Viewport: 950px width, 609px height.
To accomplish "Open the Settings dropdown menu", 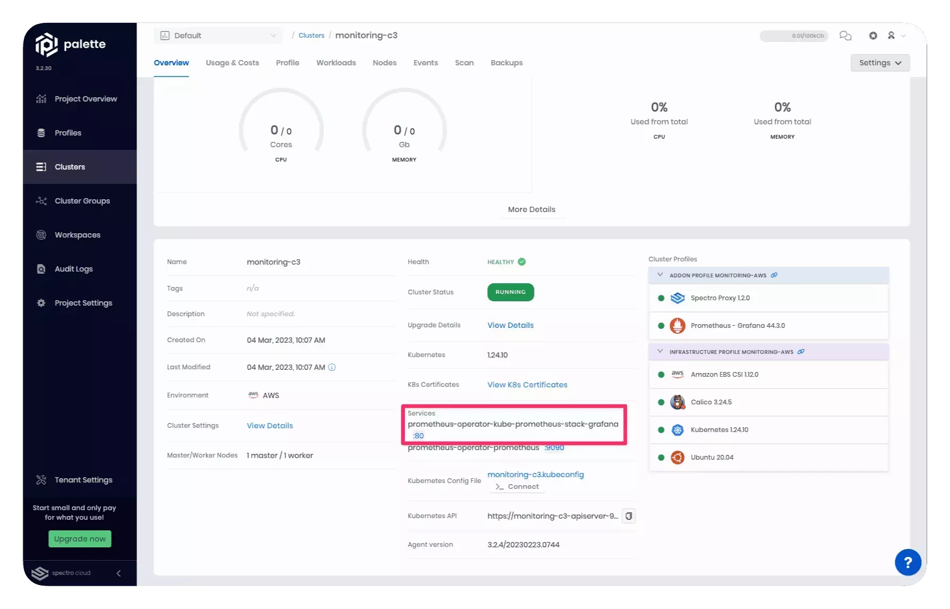I will click(880, 63).
